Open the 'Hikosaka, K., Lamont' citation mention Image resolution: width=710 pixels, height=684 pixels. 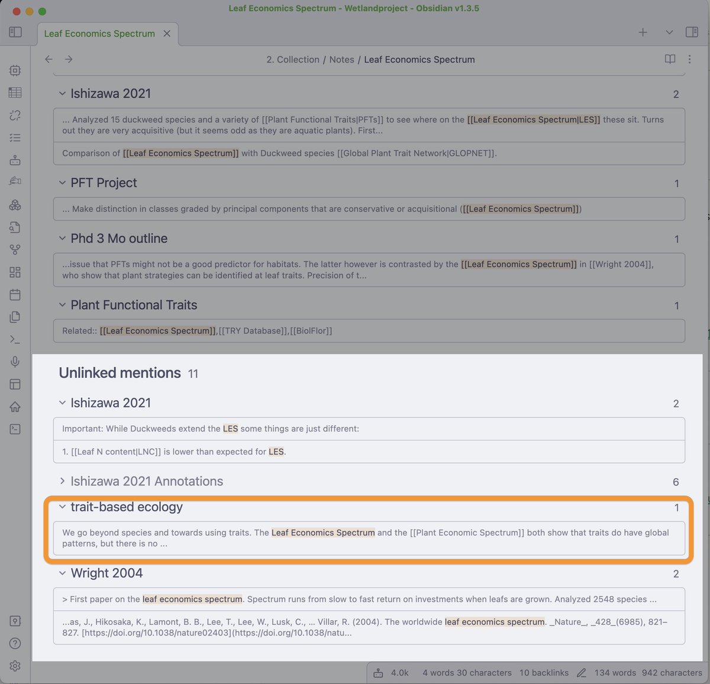369,627
